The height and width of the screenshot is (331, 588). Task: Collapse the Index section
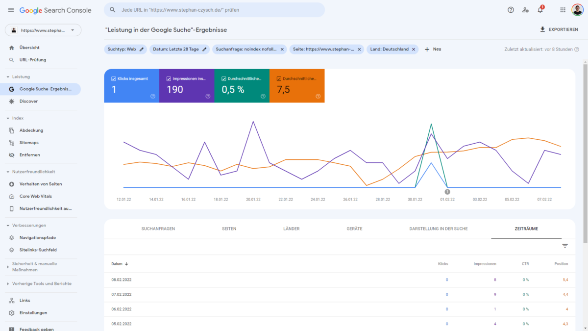8,118
